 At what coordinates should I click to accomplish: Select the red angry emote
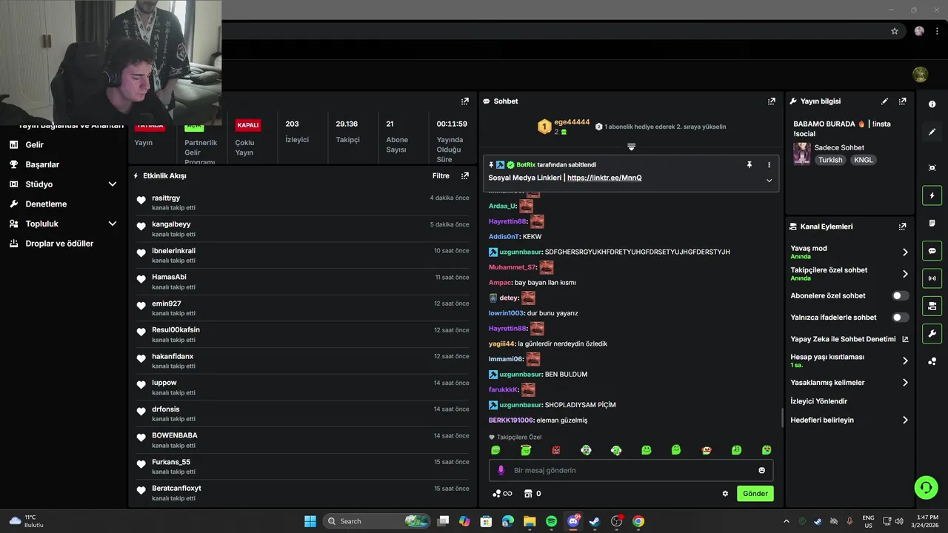[x=556, y=450]
